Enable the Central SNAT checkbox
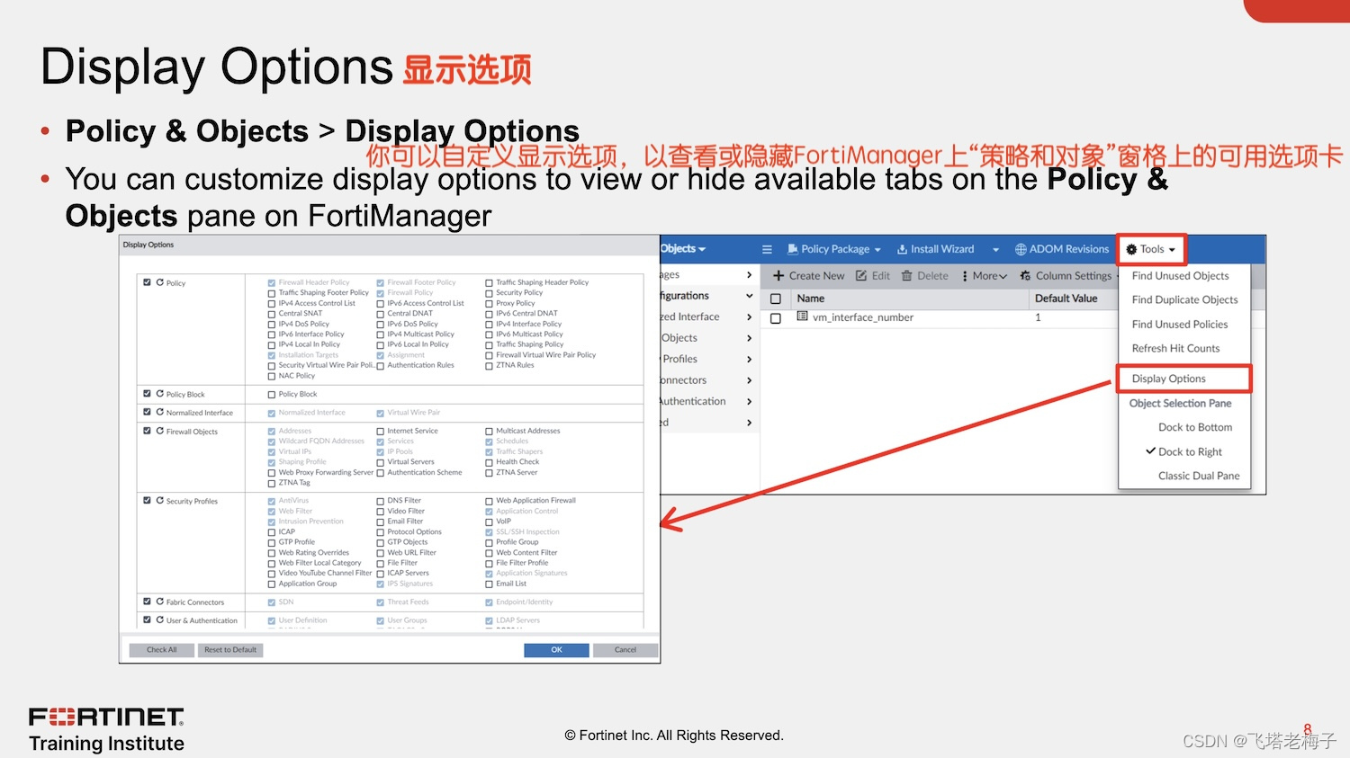 (x=271, y=314)
